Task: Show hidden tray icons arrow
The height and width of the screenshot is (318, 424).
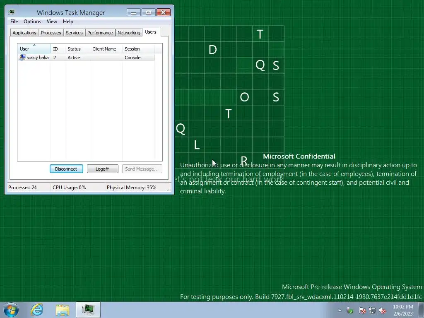Action: 340,310
